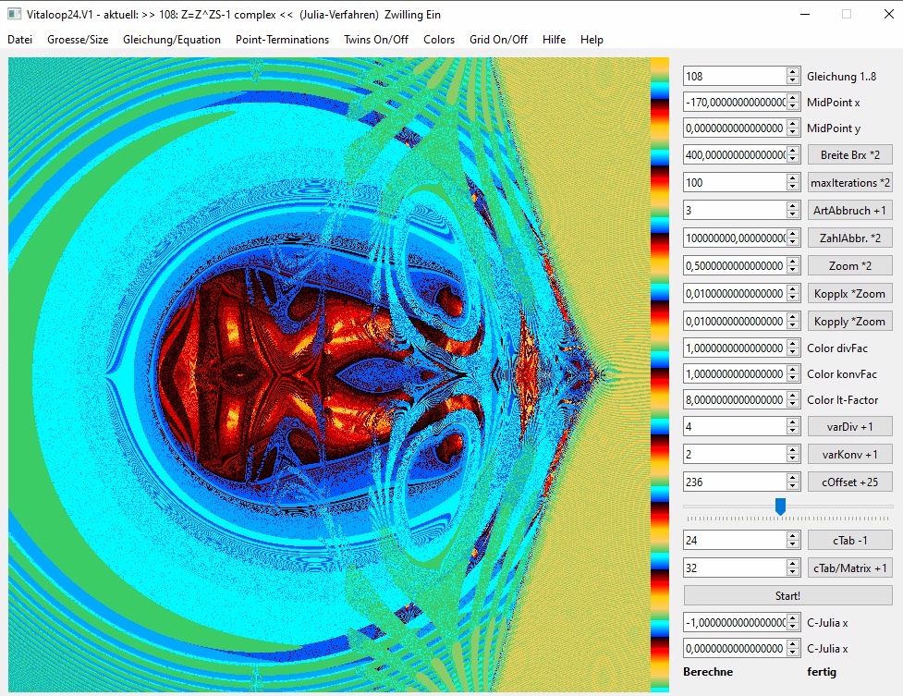Open the Gleichung/Equation menu
Screen dimensions: 903x696
(172, 39)
